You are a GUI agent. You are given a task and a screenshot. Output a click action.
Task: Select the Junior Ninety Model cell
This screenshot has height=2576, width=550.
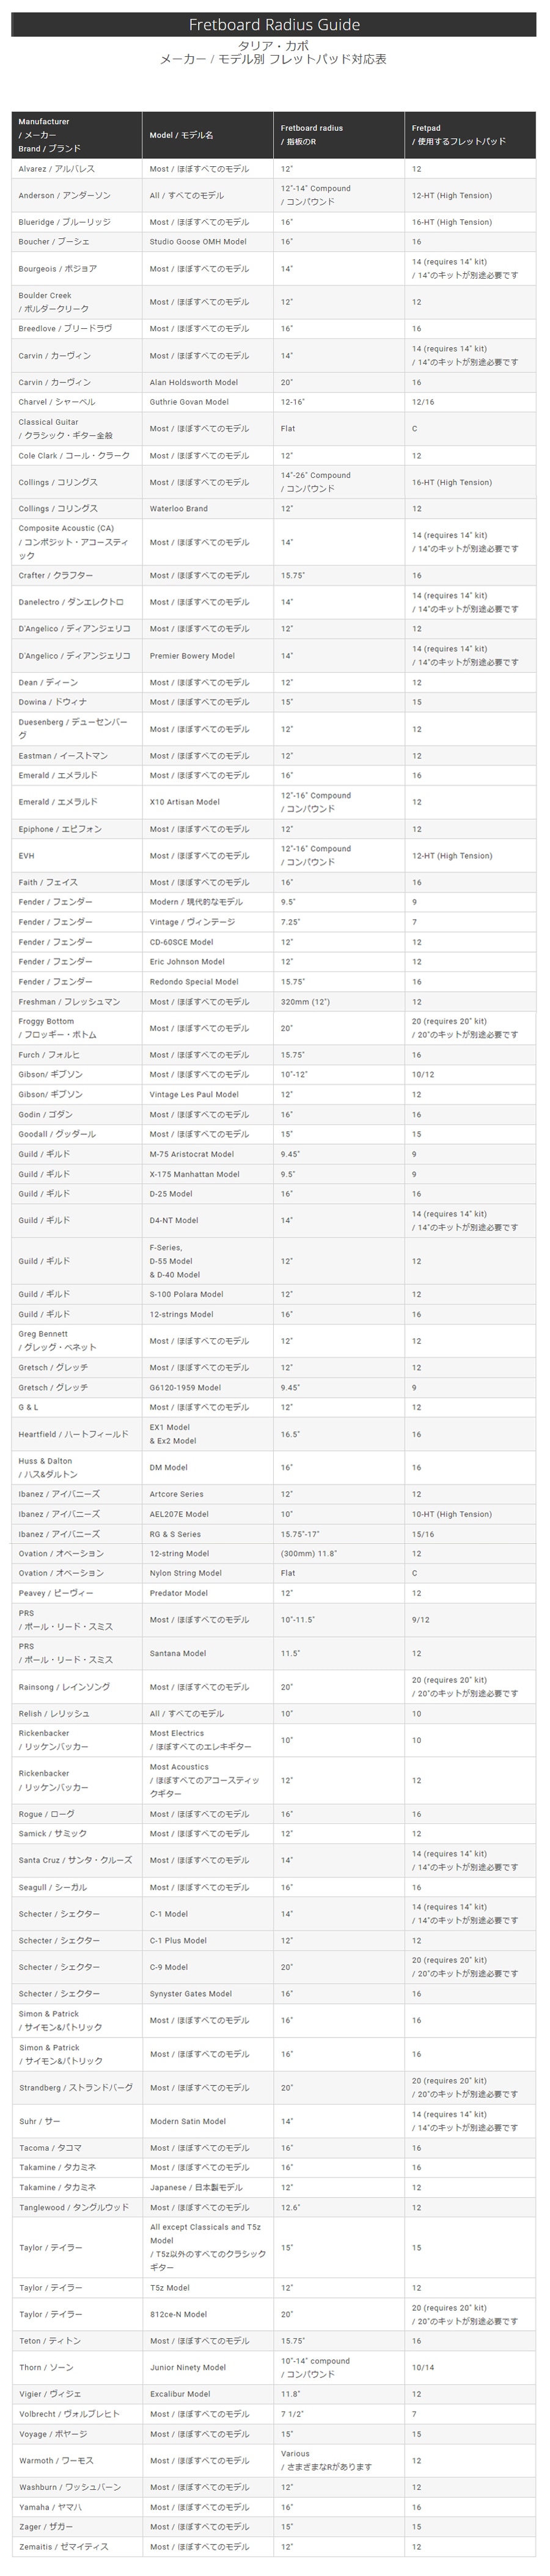point(207,2367)
